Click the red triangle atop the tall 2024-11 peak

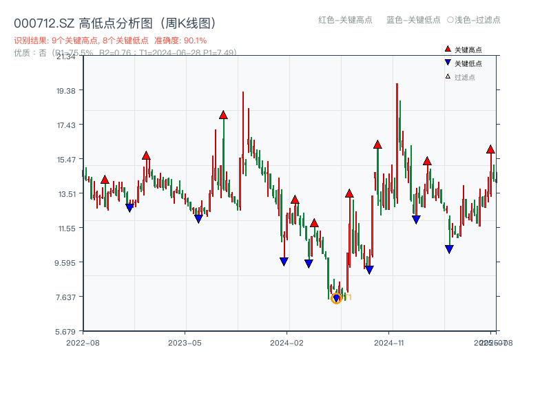(x=377, y=145)
